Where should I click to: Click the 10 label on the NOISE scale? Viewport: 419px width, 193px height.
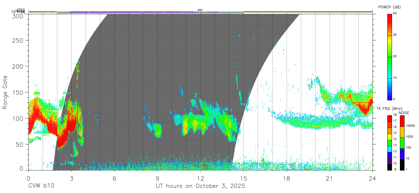(x=407, y=159)
